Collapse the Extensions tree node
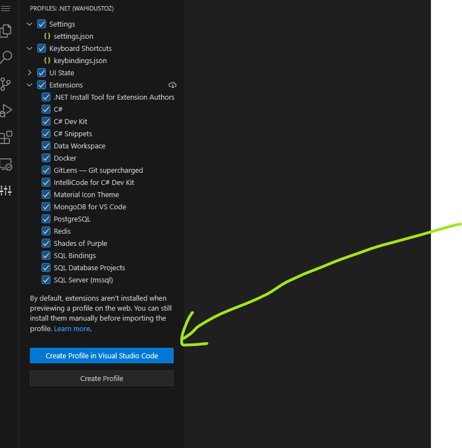Image resolution: width=462 pixels, height=448 pixels. [x=29, y=85]
